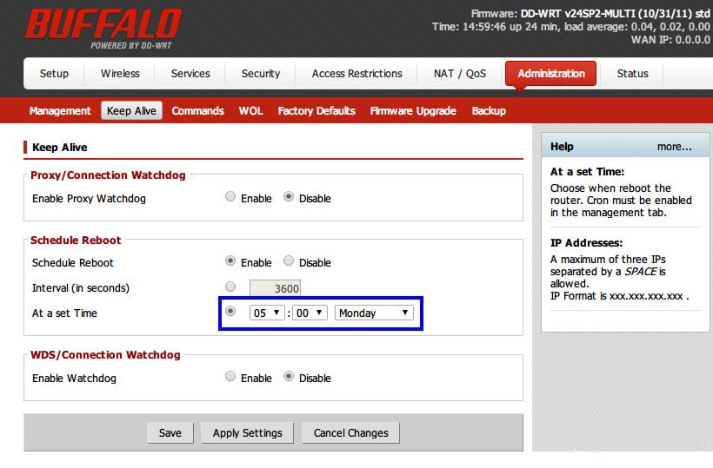Open the WOL sub-tab
Screen dimensions: 713x468
tap(250, 111)
